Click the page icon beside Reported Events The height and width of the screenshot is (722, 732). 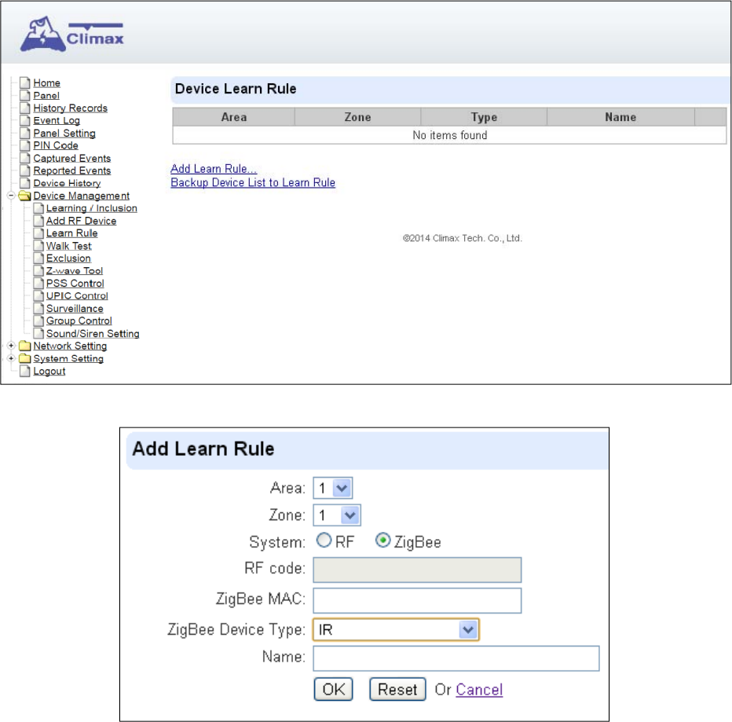[25, 170]
